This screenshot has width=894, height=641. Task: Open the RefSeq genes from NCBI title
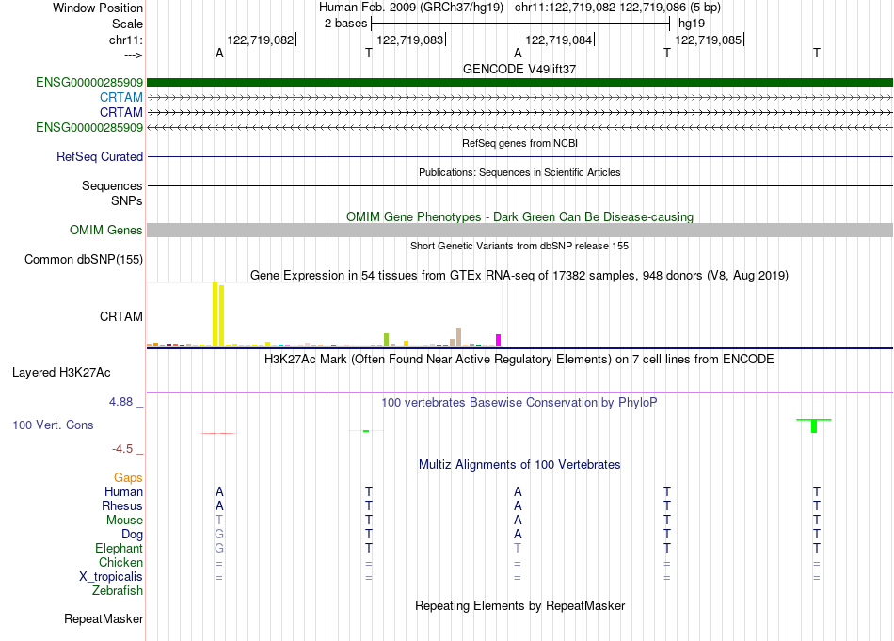pos(519,143)
